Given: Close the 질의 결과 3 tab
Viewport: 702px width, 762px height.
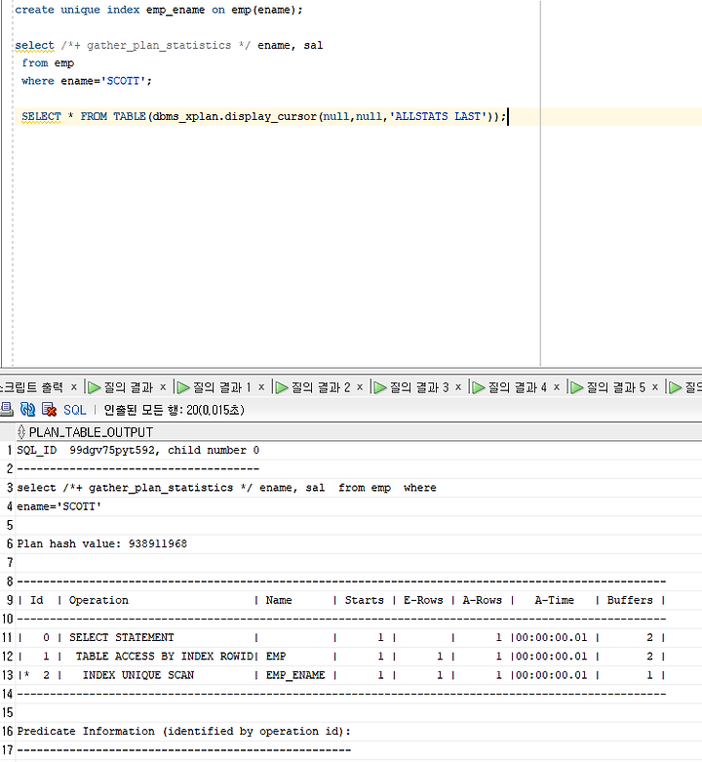Looking at the screenshot, I should coord(458,387).
